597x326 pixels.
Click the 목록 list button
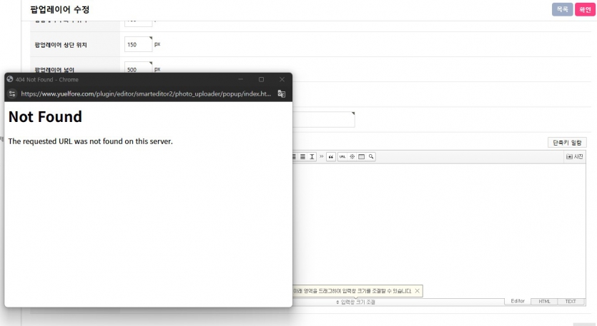coord(562,10)
